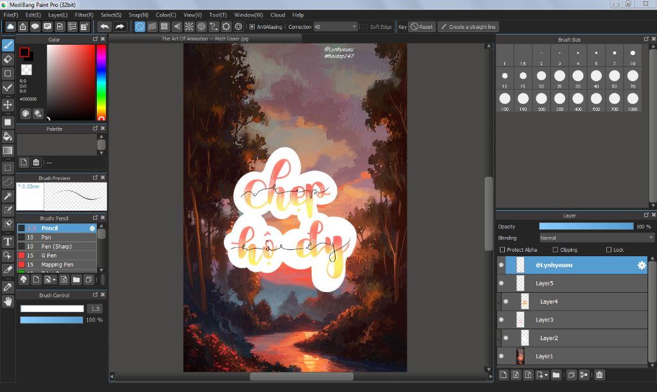Screen dimensions: 657x392
Task: Click the brush size value field 1.5
Action: 96,309
